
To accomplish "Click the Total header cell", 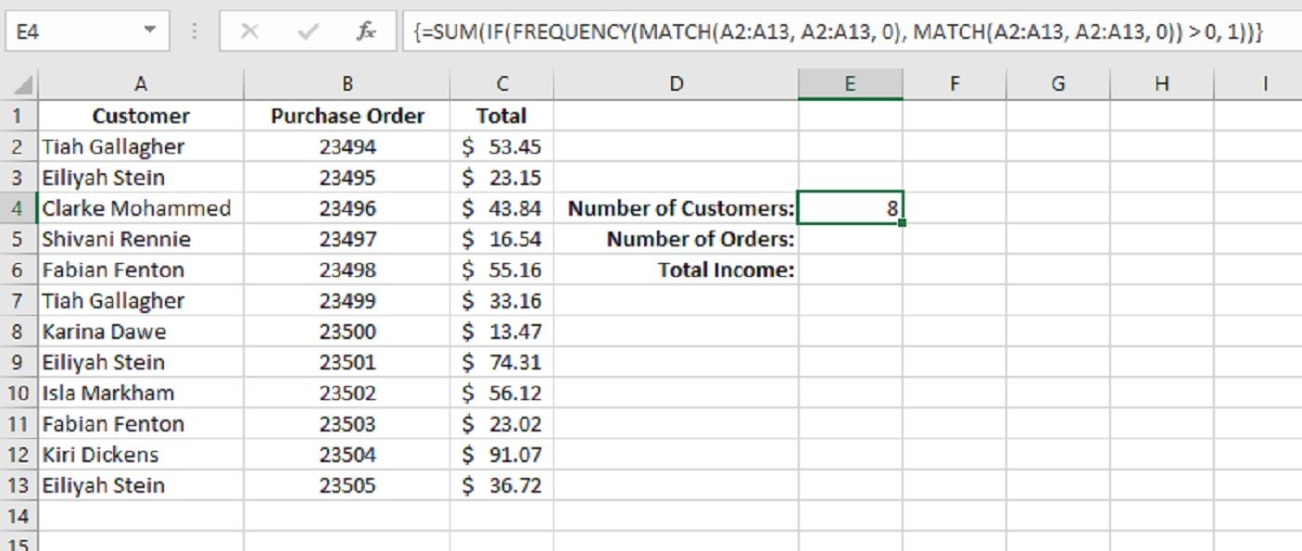I will 501,116.
